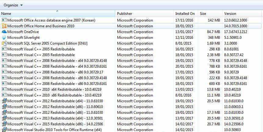This screenshot has height=132, width=263.
Task: Click version 8.0.50727.42
Action: pos(234,55)
